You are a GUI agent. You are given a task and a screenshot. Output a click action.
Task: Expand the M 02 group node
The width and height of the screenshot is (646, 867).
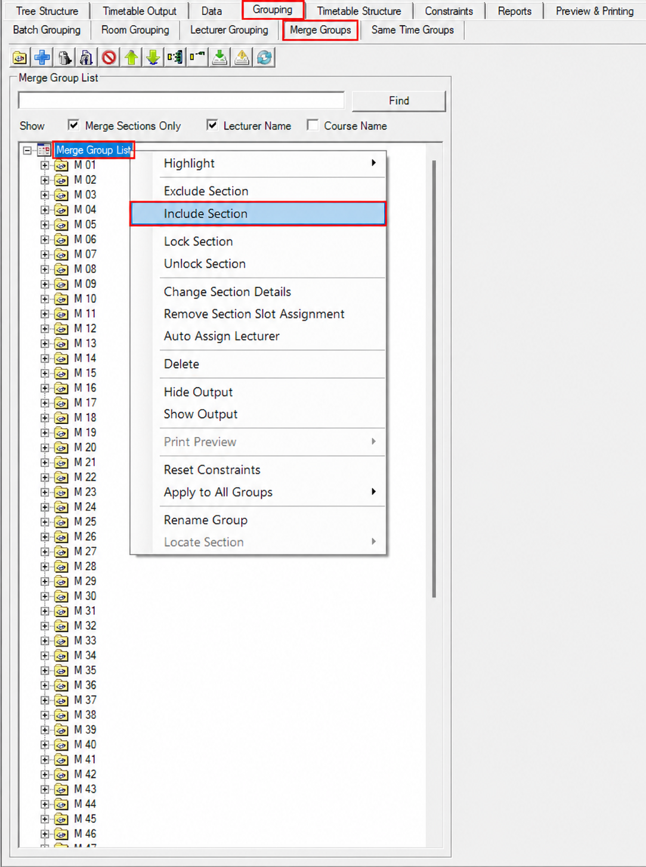[x=45, y=180]
